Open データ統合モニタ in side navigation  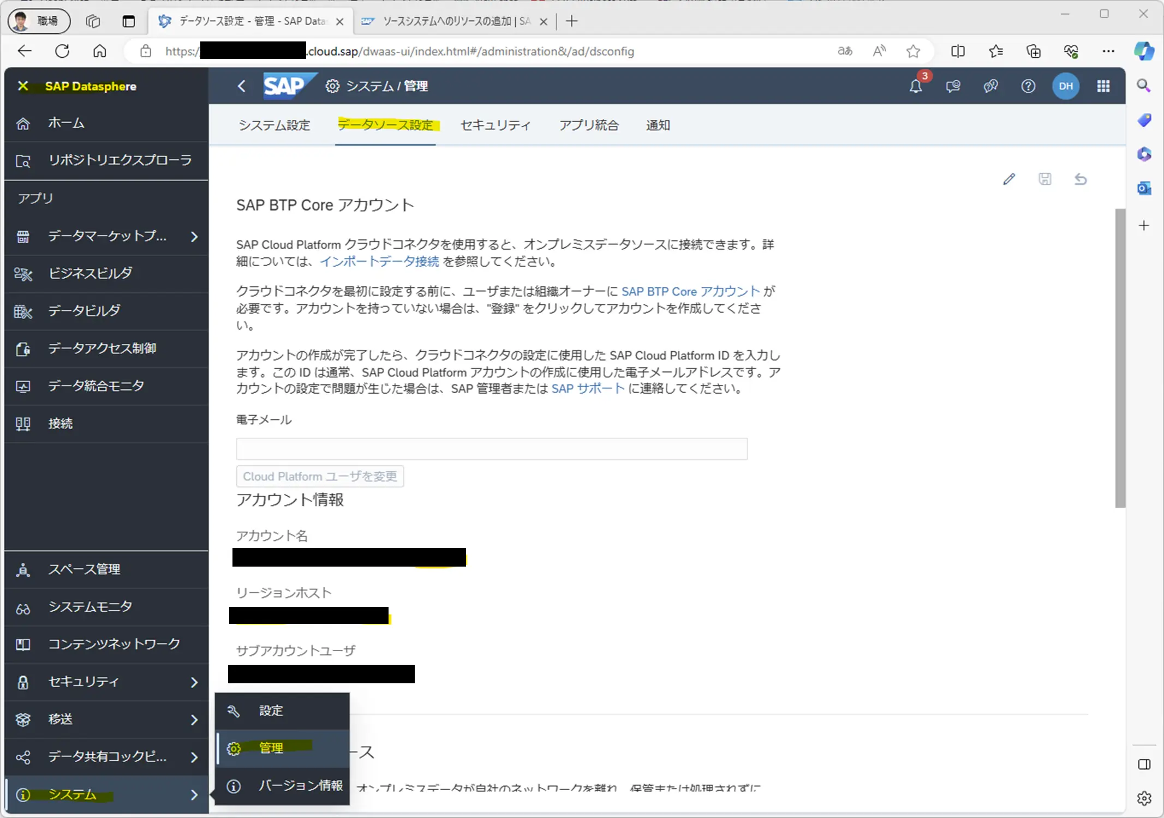pos(106,386)
